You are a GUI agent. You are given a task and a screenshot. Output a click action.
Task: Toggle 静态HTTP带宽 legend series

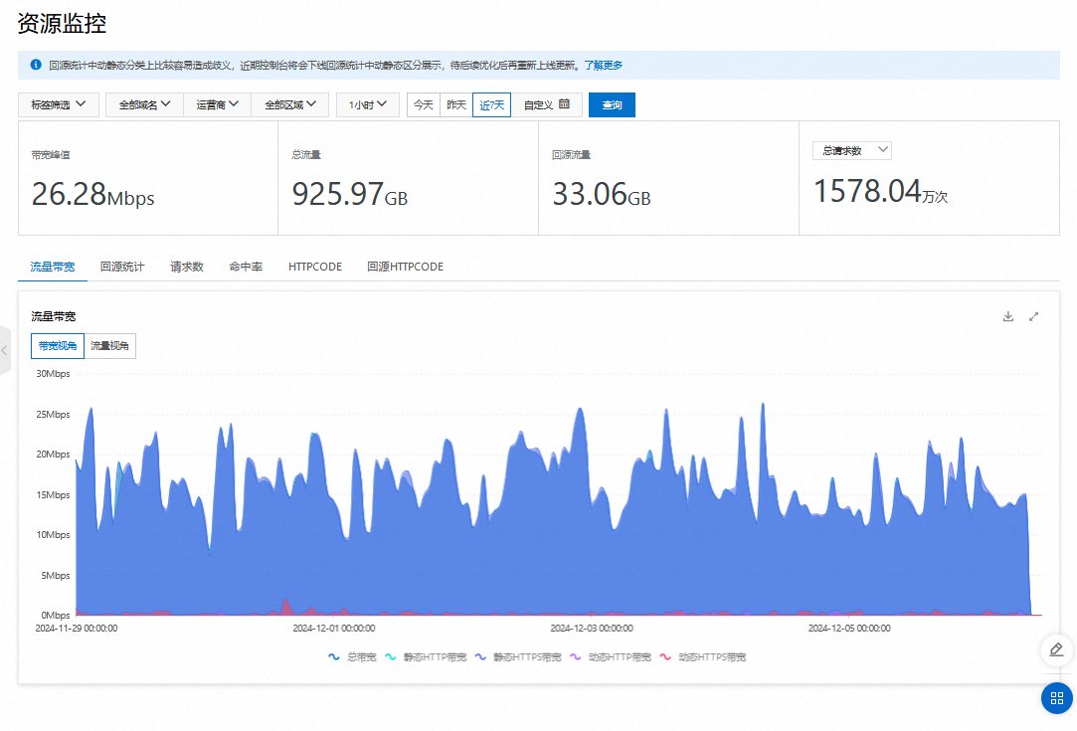pos(426,657)
